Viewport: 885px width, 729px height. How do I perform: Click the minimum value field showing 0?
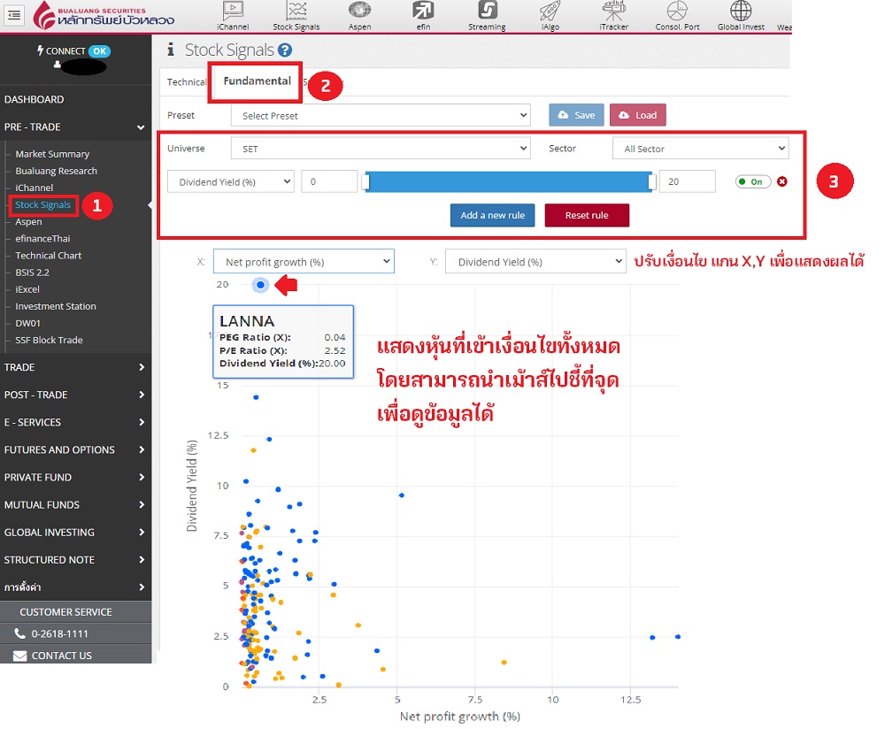pyautogui.click(x=328, y=181)
